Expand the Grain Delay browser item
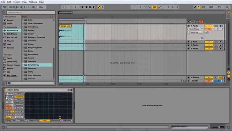Screen dimensions: 232x131 tap(23, 27)
